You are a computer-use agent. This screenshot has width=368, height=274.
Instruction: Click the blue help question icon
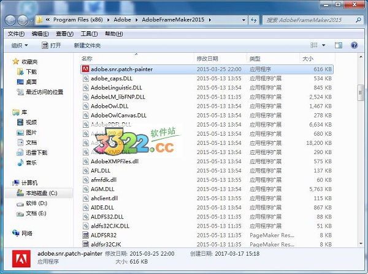(x=354, y=45)
